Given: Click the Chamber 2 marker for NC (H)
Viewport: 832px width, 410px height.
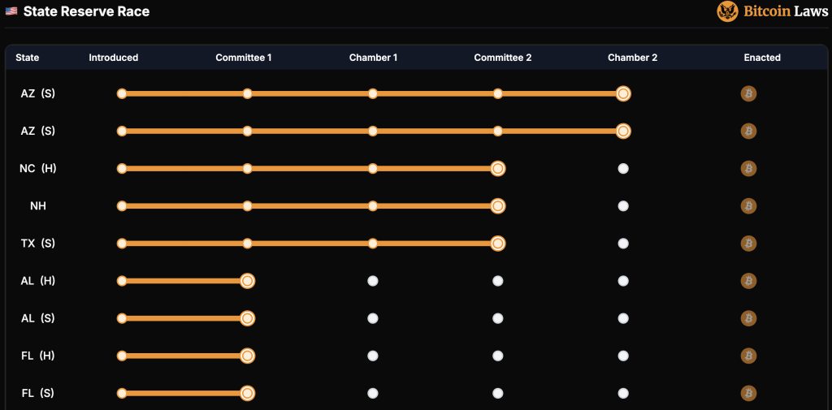Looking at the screenshot, I should tap(623, 169).
